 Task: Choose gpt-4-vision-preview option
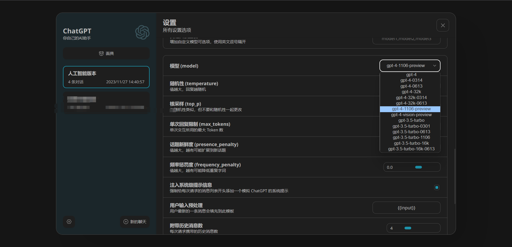pyautogui.click(x=411, y=115)
